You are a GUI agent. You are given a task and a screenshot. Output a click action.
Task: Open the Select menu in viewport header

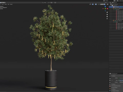[6, 4]
